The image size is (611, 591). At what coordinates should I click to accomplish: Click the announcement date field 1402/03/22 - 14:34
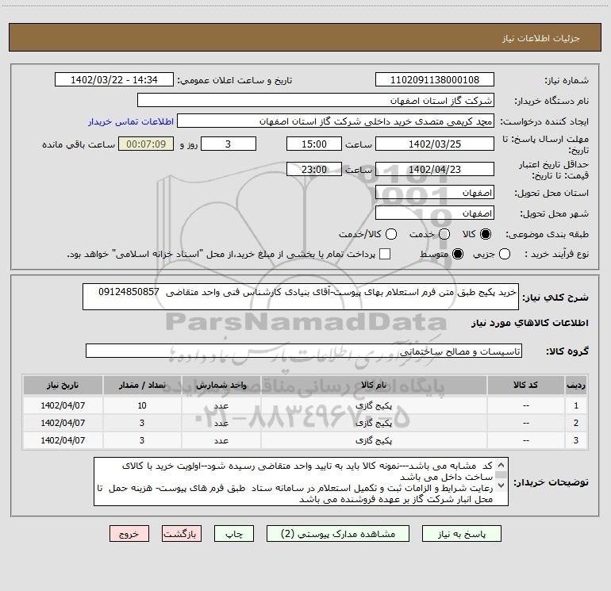pyautogui.click(x=114, y=79)
